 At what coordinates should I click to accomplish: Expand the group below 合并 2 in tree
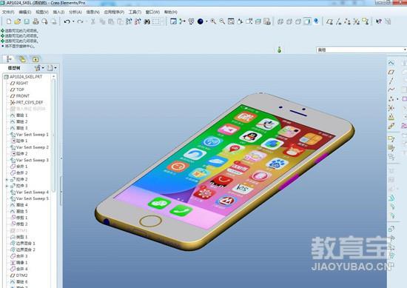click(x=7, y=179)
